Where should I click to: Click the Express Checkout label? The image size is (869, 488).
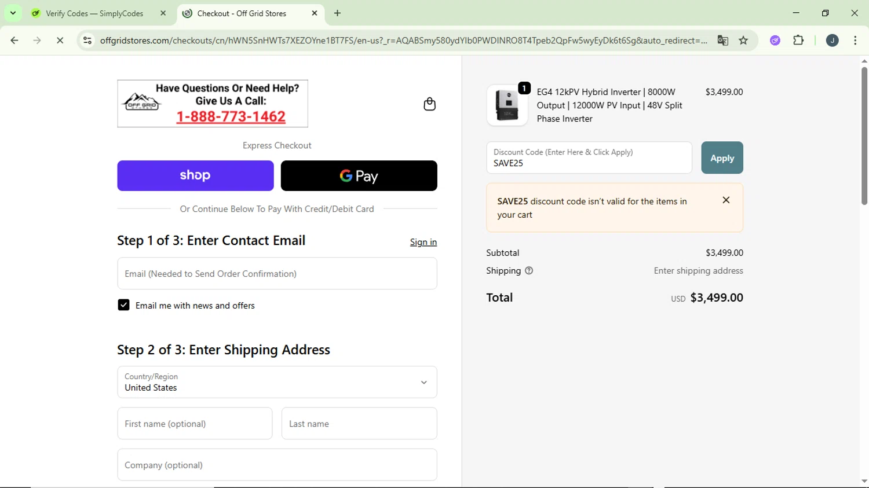pyautogui.click(x=277, y=145)
